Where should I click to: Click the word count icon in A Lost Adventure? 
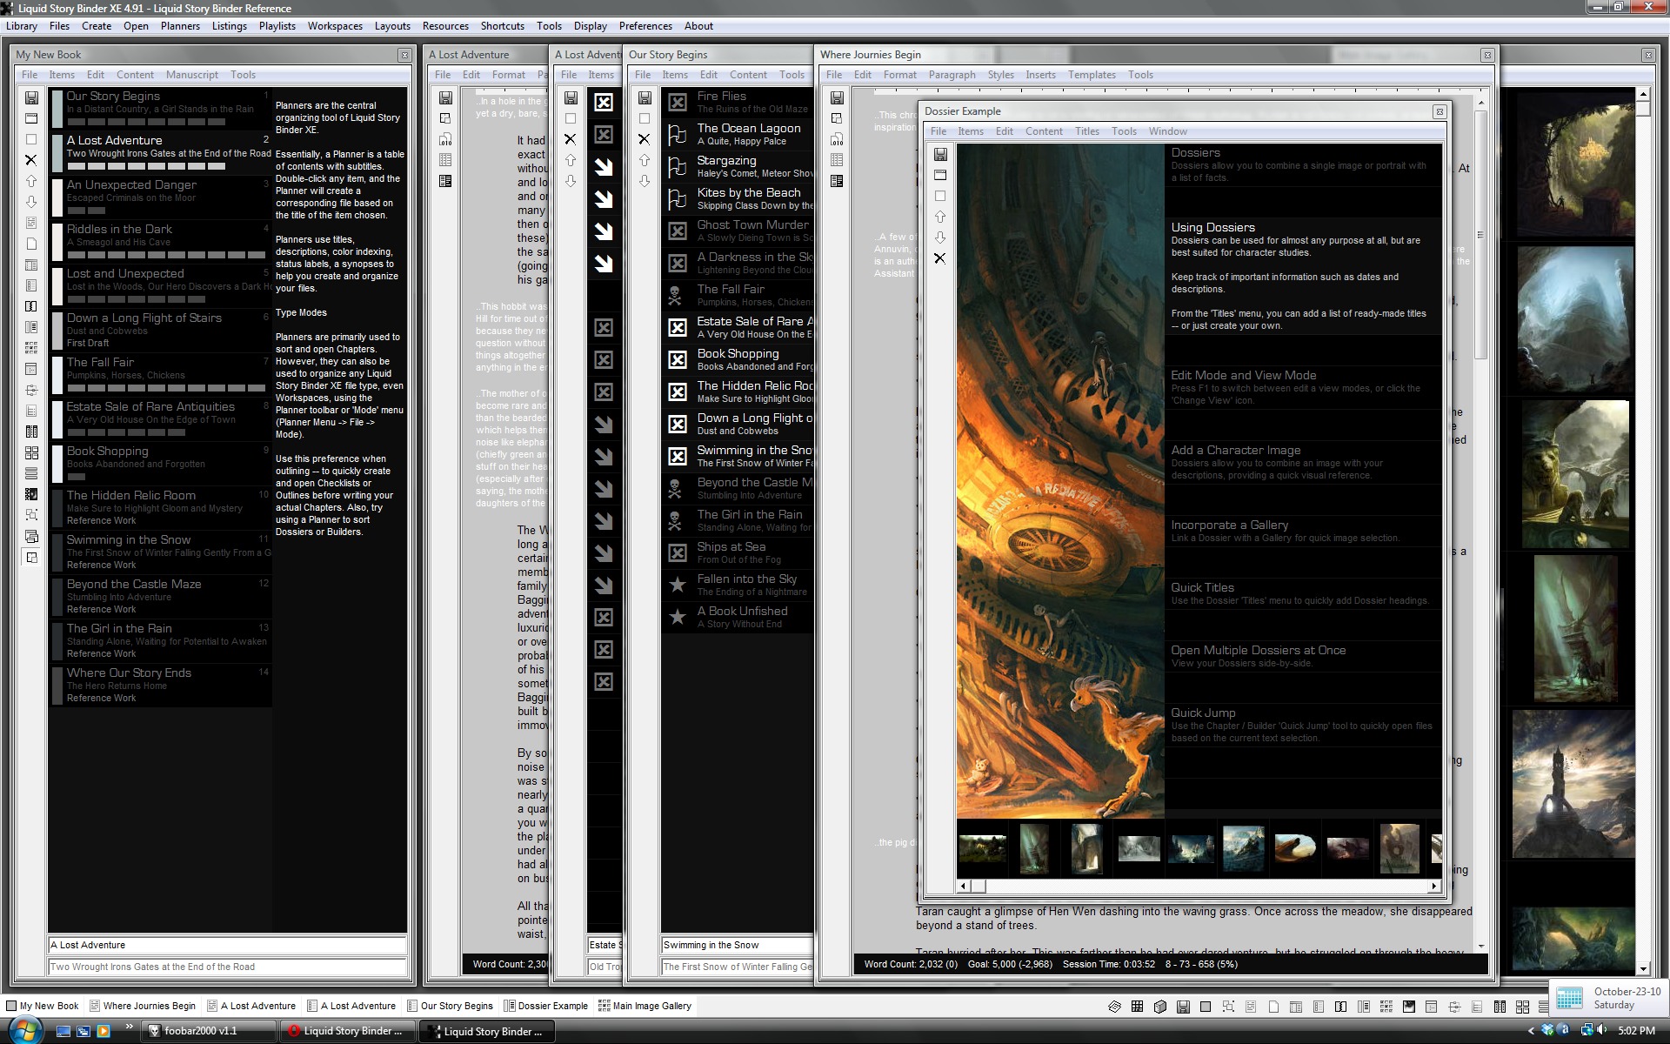tap(446, 138)
